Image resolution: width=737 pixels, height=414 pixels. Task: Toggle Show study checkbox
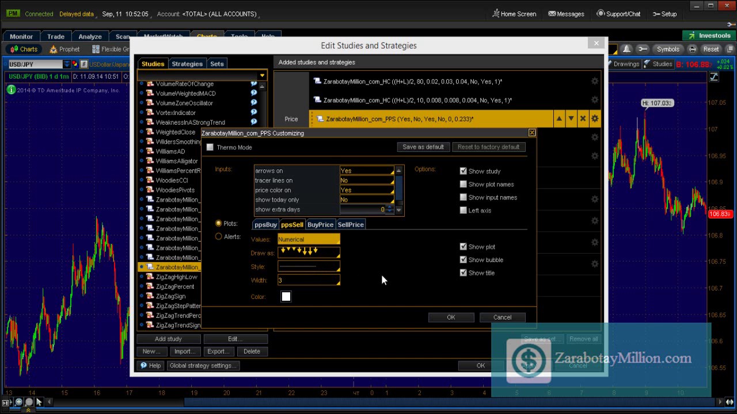coord(463,171)
